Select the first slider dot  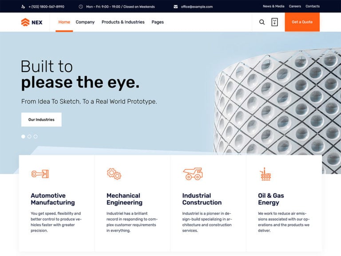(x=23, y=136)
